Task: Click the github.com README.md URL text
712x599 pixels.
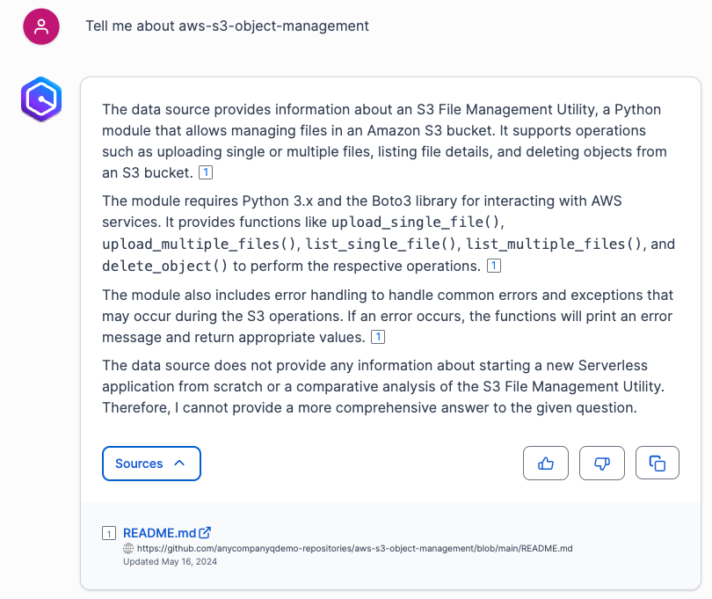Action: pyautogui.click(x=354, y=548)
